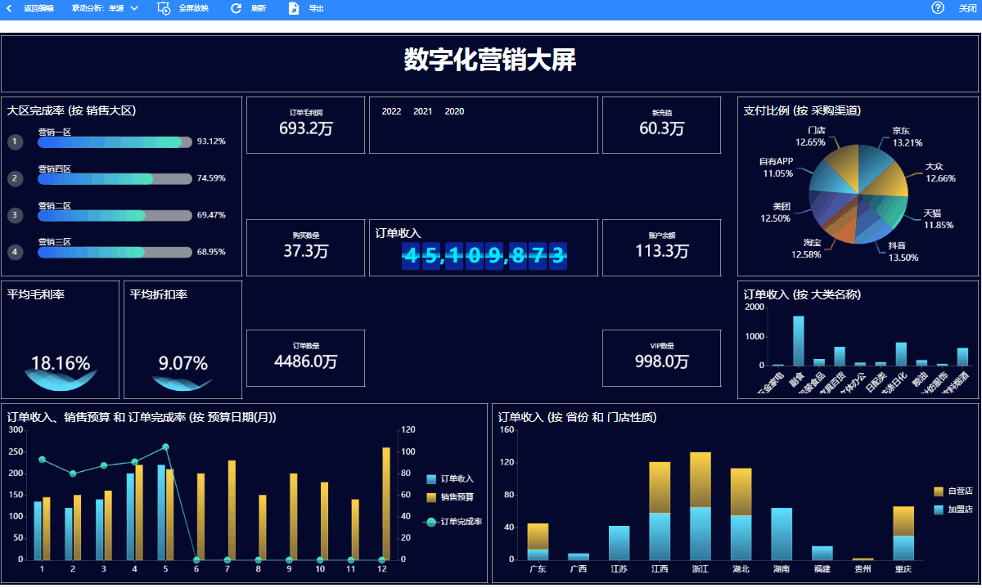This screenshot has height=588, width=982.
Task: Click the fullscreen play (全屏放映) icon
Action: 163,8
